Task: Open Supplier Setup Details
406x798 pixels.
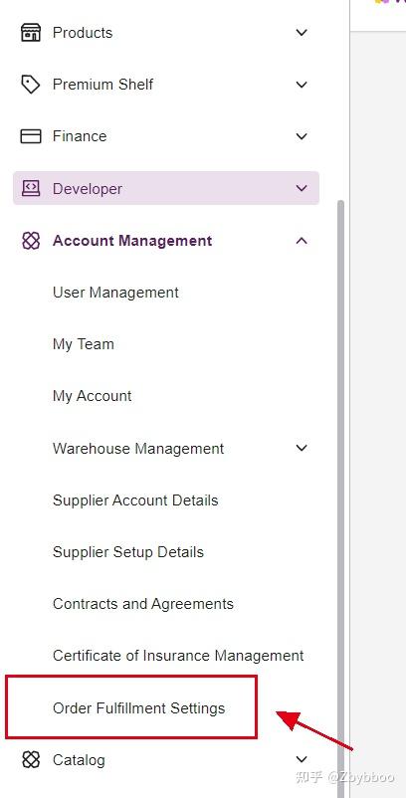Action: (128, 552)
